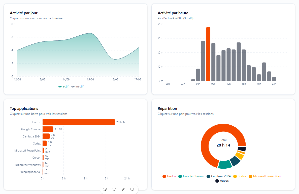
Task: Pick the pen drawing tool in floating toolbar
Action: pyautogui.click(x=123, y=189)
